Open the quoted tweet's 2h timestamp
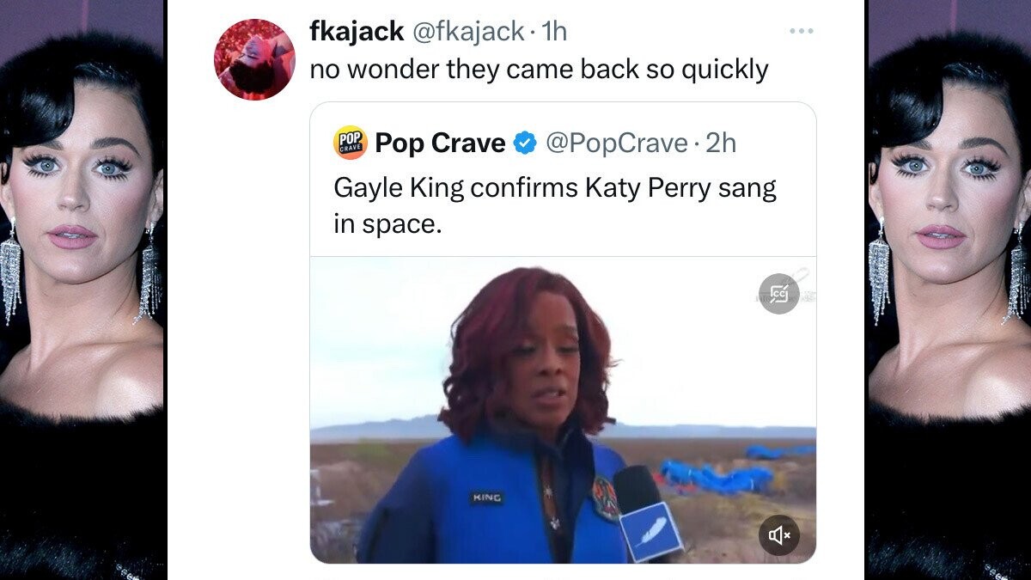Viewport: 1031px width, 580px height. point(721,143)
